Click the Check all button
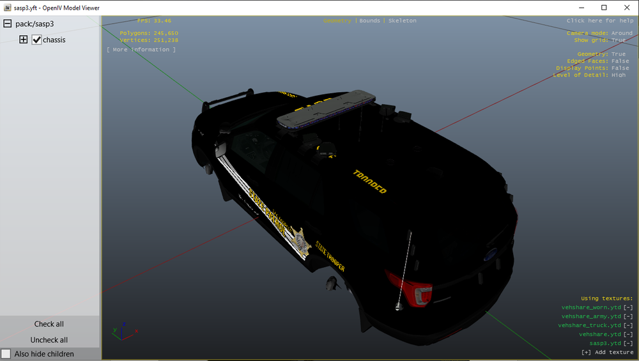 click(49, 324)
